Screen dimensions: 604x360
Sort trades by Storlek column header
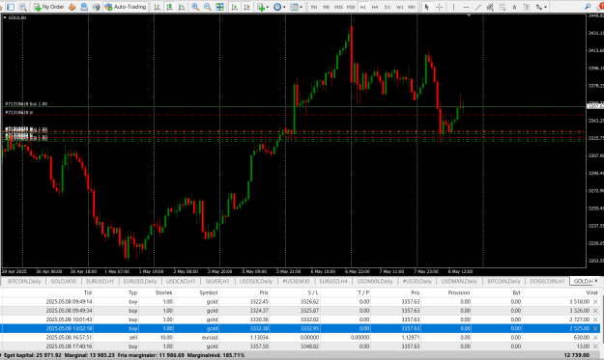(163, 292)
